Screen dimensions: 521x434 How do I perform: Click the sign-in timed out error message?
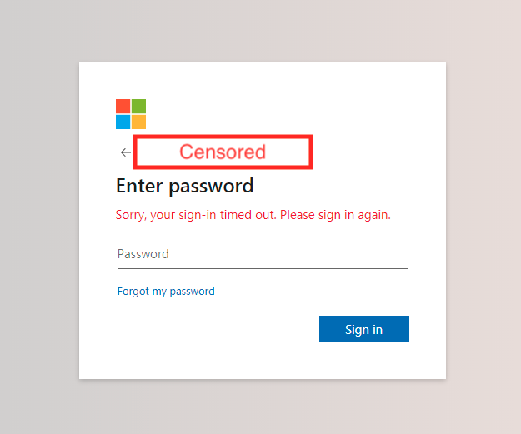pyautogui.click(x=253, y=215)
